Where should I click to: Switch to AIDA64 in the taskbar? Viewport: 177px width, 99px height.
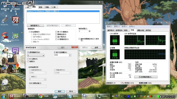tap(15, 96)
